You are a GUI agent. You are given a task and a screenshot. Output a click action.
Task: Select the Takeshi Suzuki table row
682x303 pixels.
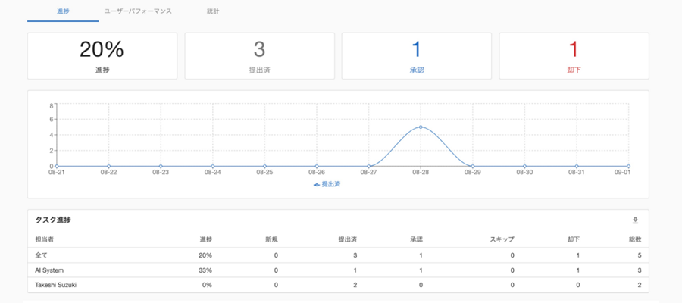click(338, 284)
